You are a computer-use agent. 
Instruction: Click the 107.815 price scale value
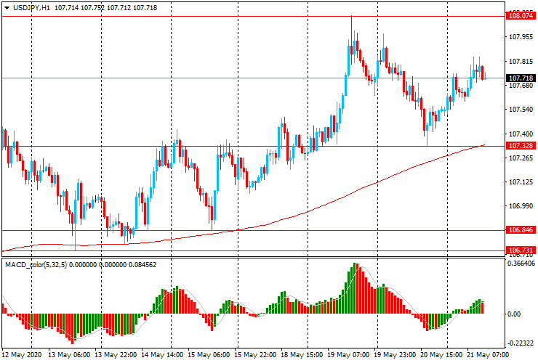[521, 62]
